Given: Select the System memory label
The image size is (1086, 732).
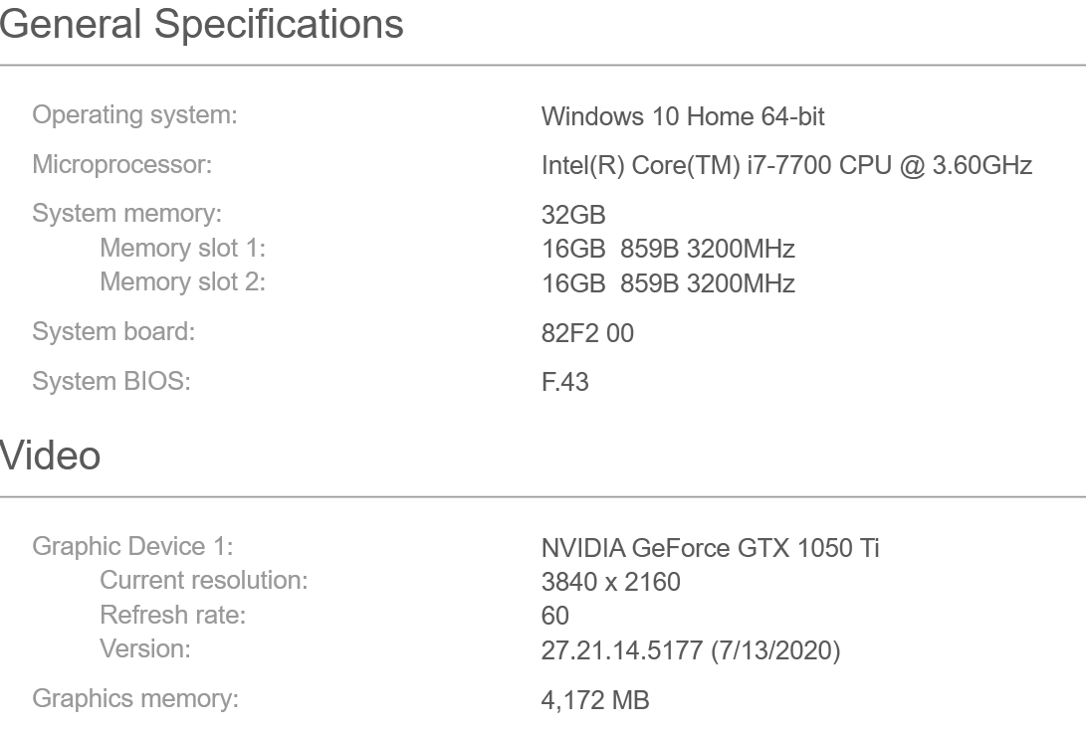Looking at the screenshot, I should (127, 214).
